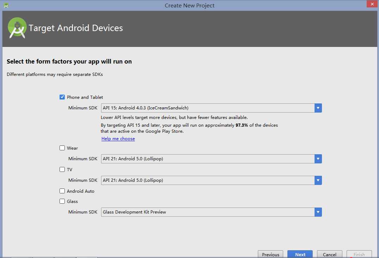Screen dimensions: 379x258
Task: Click the API 15 Android 4.0.3 combo box
Action: pyautogui.click(x=211, y=108)
